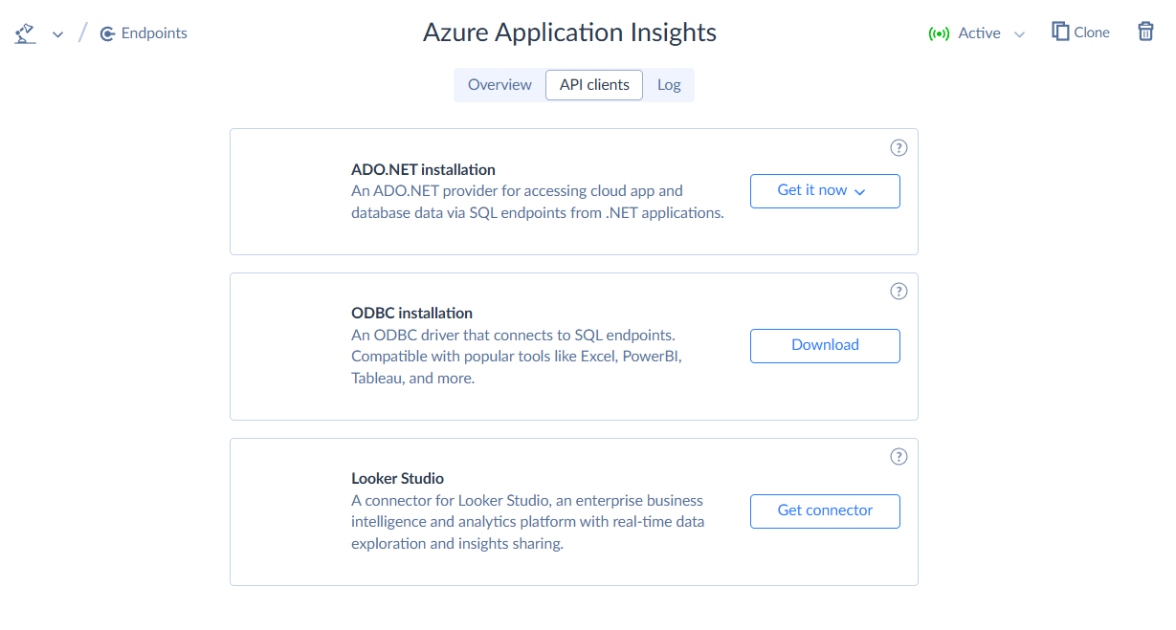Click Get it now for ADO.NET

pos(825,190)
